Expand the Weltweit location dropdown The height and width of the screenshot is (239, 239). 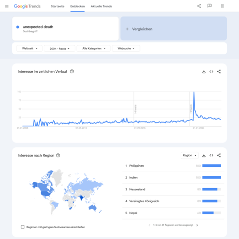[x=29, y=48]
